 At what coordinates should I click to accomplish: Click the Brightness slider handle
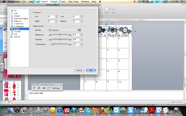tap(60, 35)
